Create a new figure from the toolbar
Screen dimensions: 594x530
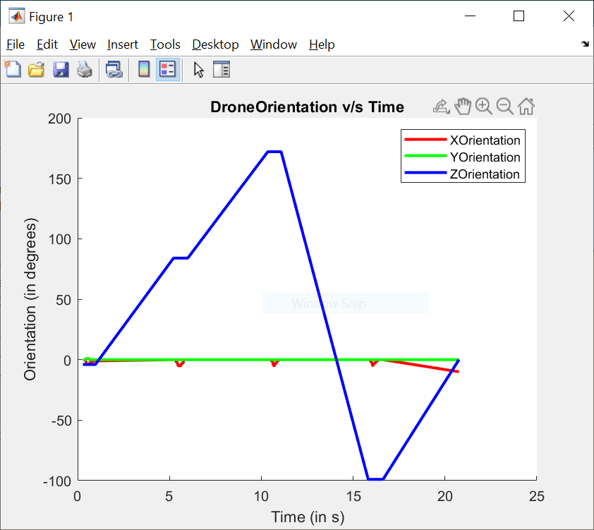(x=13, y=69)
